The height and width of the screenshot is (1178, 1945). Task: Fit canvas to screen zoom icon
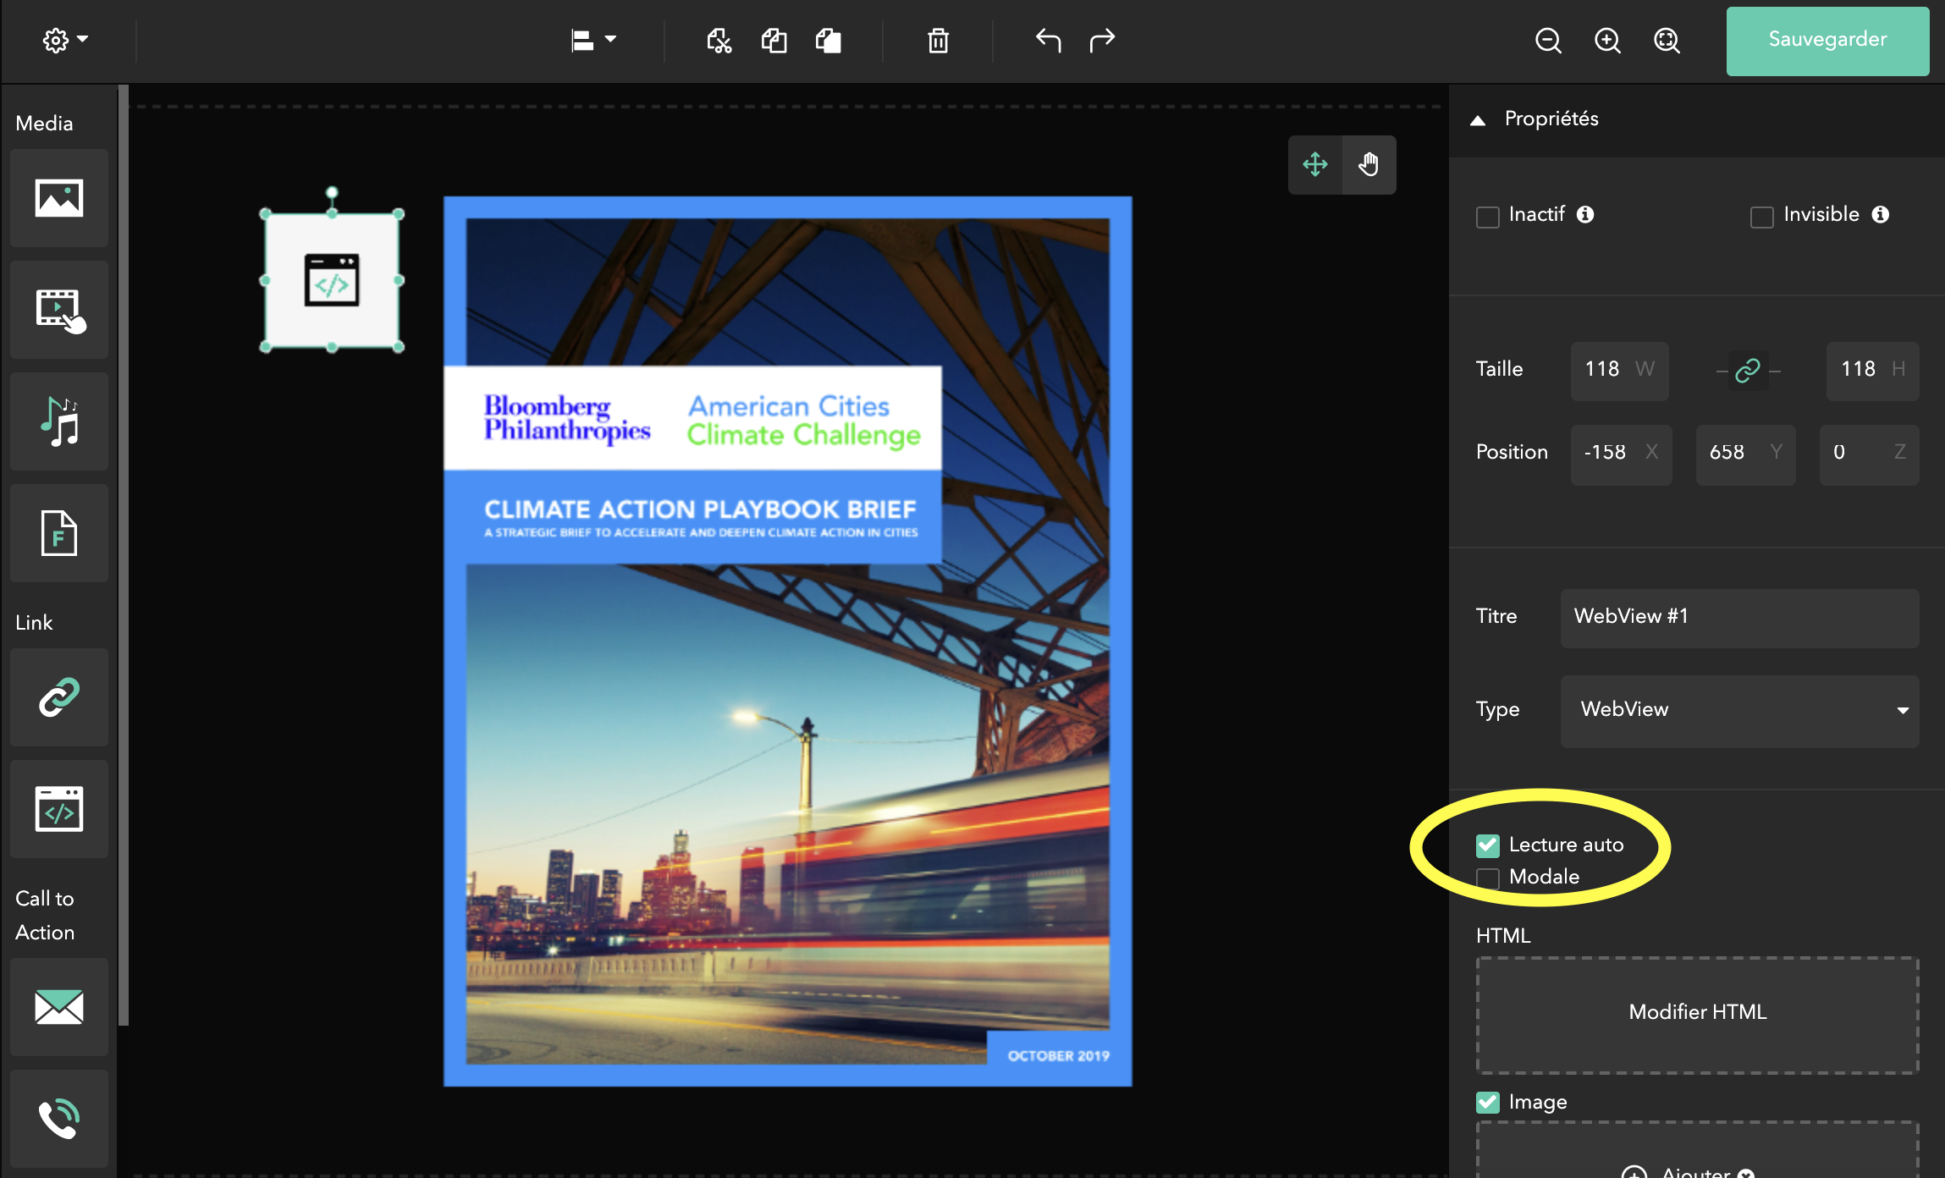coord(1667,40)
